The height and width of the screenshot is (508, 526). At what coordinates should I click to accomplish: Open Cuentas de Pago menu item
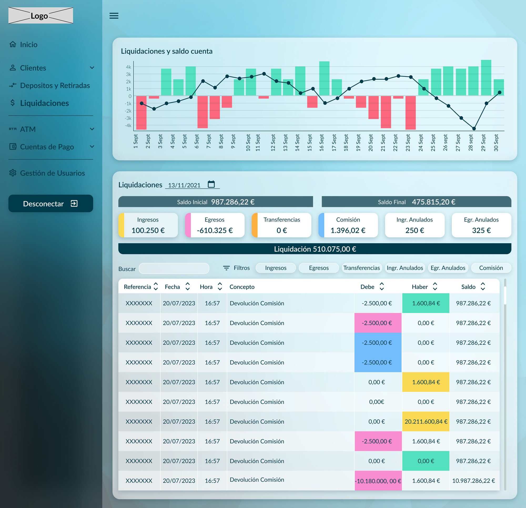[47, 147]
